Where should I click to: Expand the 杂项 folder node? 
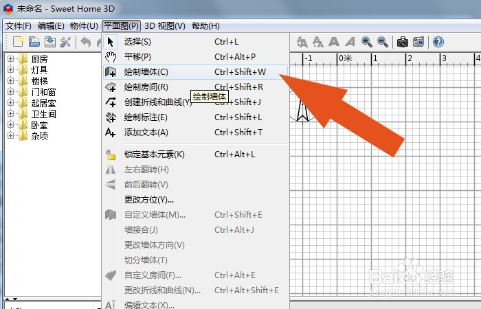click(x=10, y=136)
